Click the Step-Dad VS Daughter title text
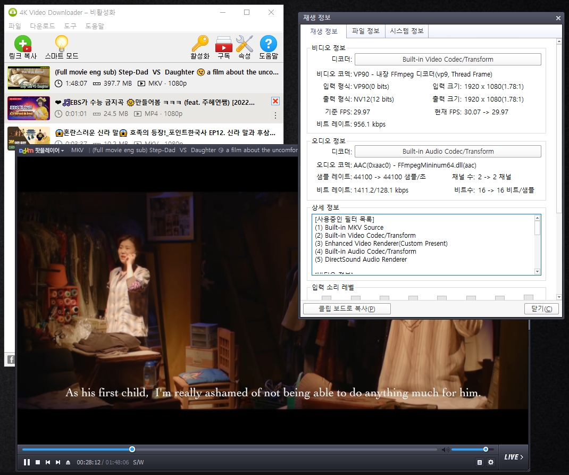569x475 pixels. tap(166, 72)
